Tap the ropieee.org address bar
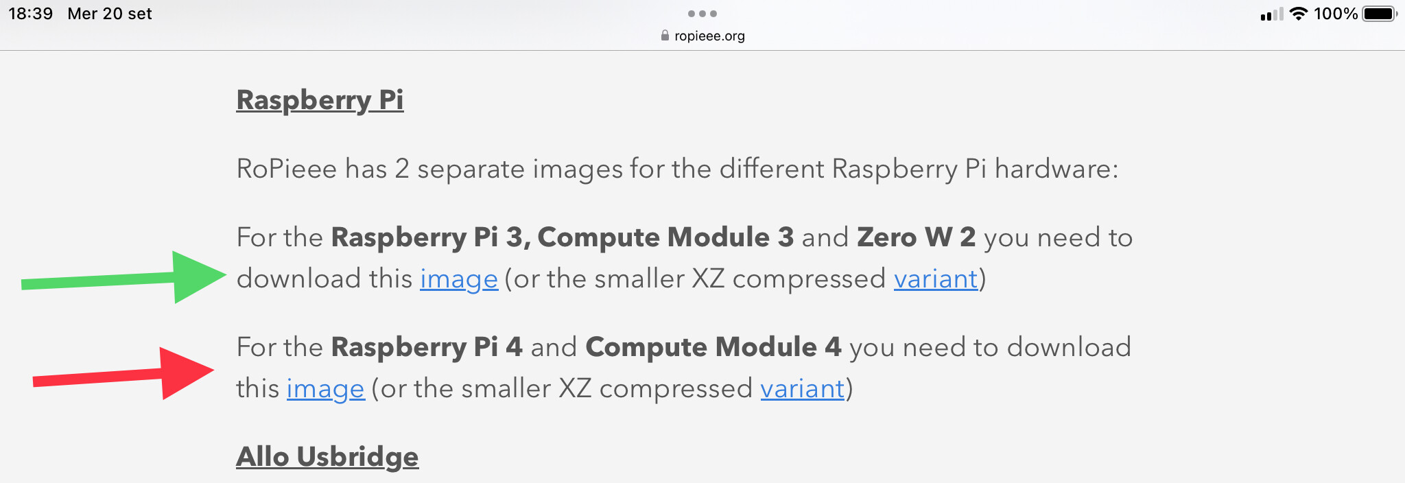Image resolution: width=1405 pixels, height=483 pixels. coord(702,36)
